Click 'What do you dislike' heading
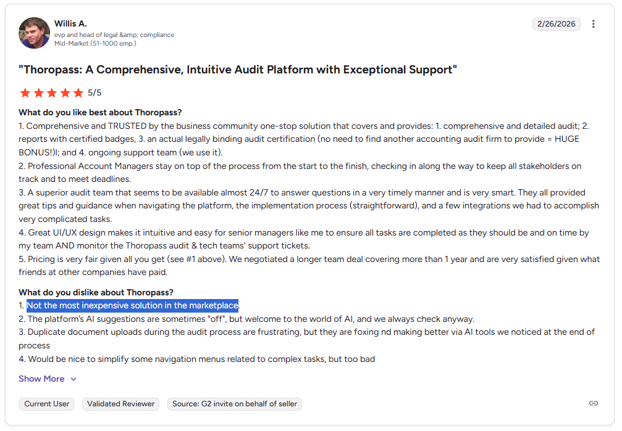The width and height of the screenshot is (622, 431). tap(96, 292)
